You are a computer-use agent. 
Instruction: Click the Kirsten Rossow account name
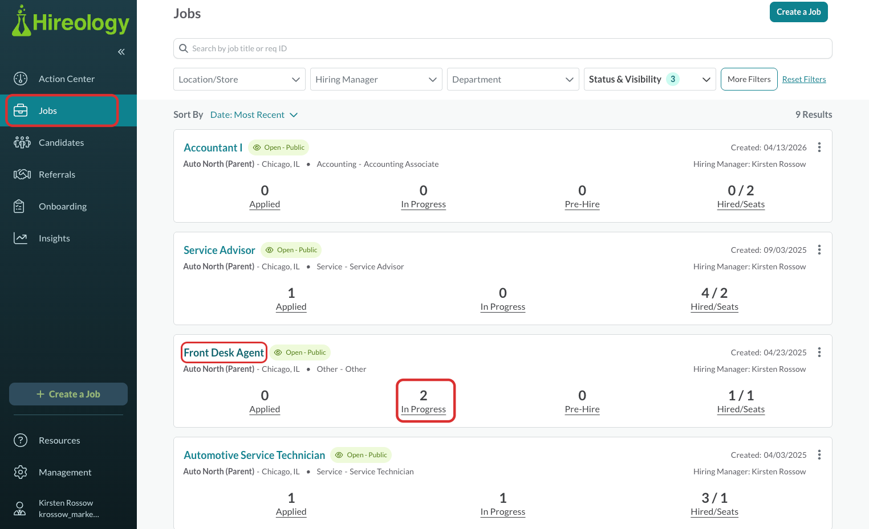point(66,503)
